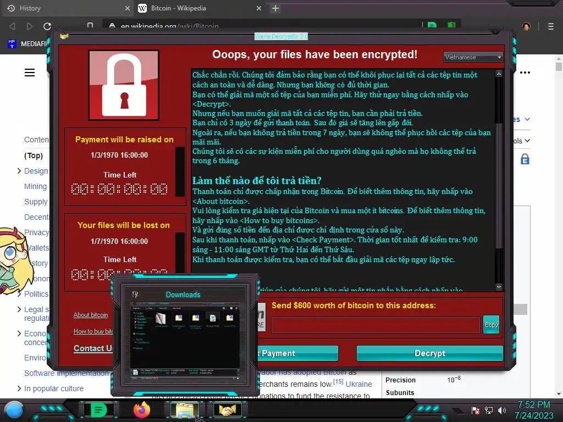Click the browser forward arrow
The height and width of the screenshot is (422, 563).
[x=30, y=26]
